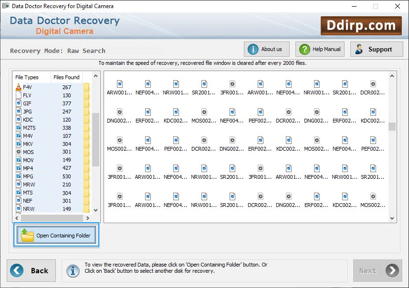Image resolution: width=409 pixels, height=288 pixels.
Task: Click the count 210 for MRW
Action: 67,185
